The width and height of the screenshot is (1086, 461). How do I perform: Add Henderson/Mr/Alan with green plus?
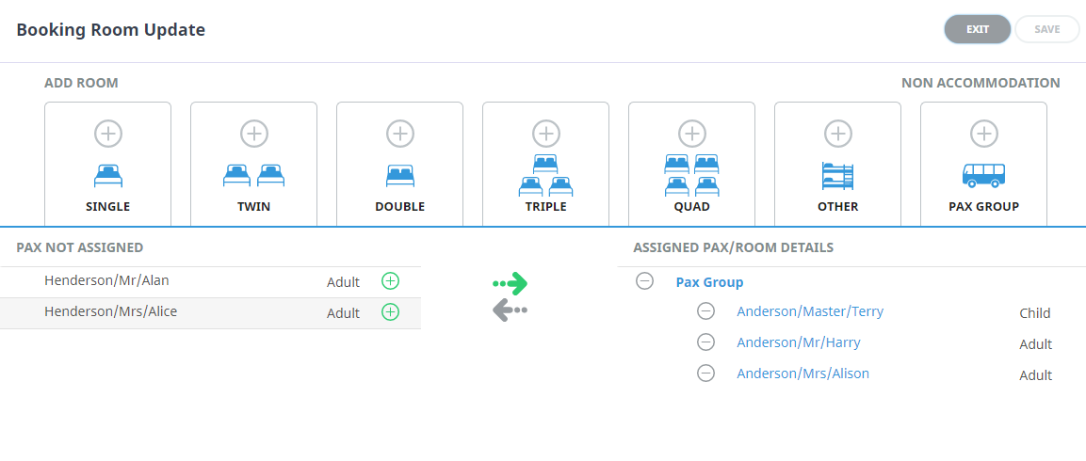coord(391,281)
